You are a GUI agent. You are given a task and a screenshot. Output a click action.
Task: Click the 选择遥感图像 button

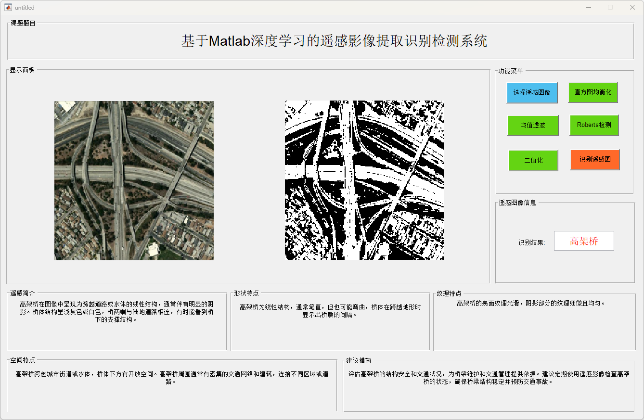tap(532, 93)
